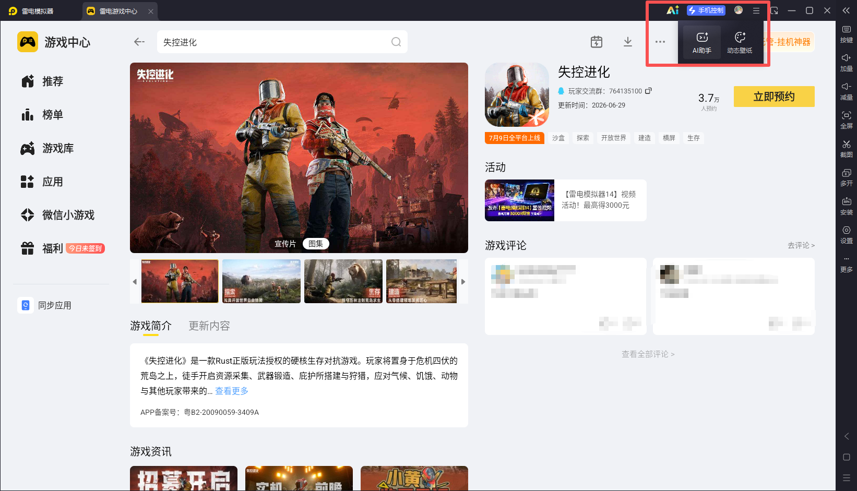Open 微信小游戏 section
Screen dimensions: 857x491
coord(58,215)
